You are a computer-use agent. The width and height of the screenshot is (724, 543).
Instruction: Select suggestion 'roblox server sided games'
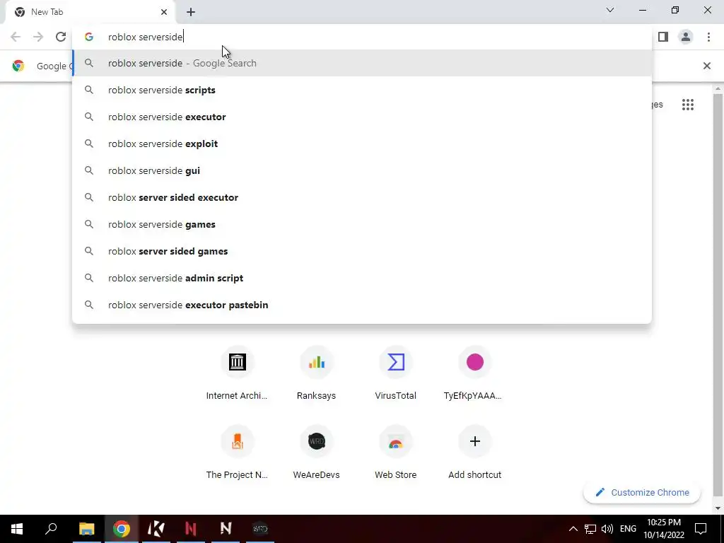pos(362,251)
